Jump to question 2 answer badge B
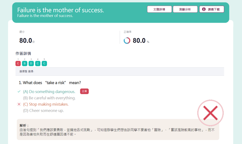 click(x=25, y=63)
